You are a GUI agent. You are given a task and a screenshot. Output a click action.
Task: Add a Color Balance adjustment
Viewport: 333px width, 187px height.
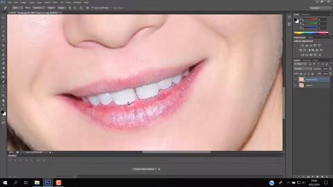(305, 50)
